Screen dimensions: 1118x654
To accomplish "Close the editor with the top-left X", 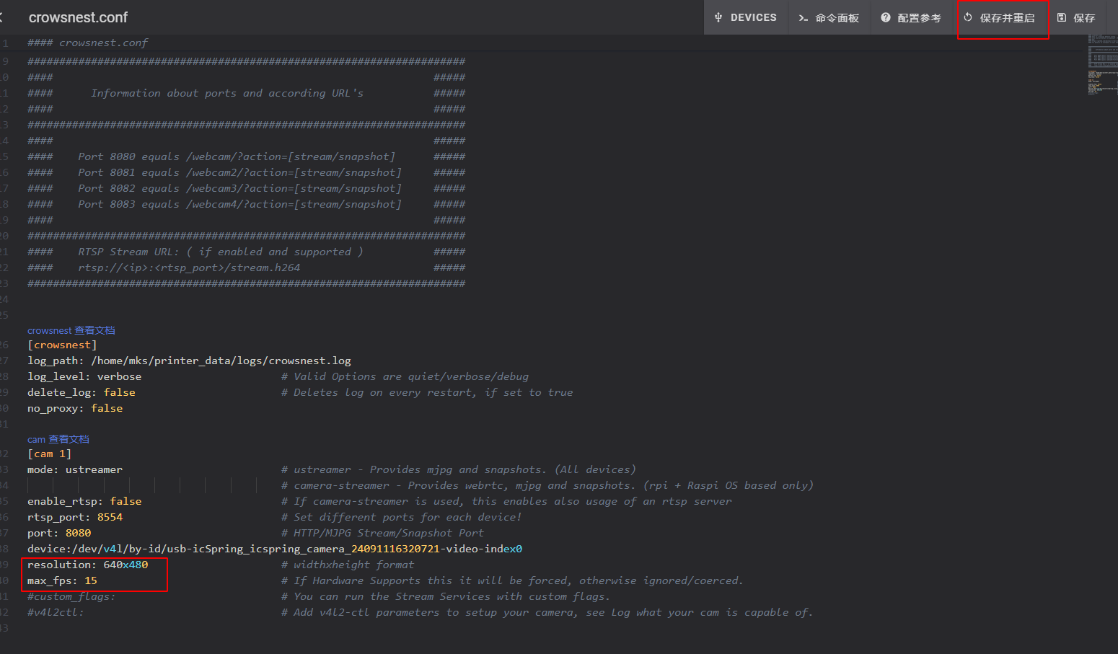I will pos(2,17).
